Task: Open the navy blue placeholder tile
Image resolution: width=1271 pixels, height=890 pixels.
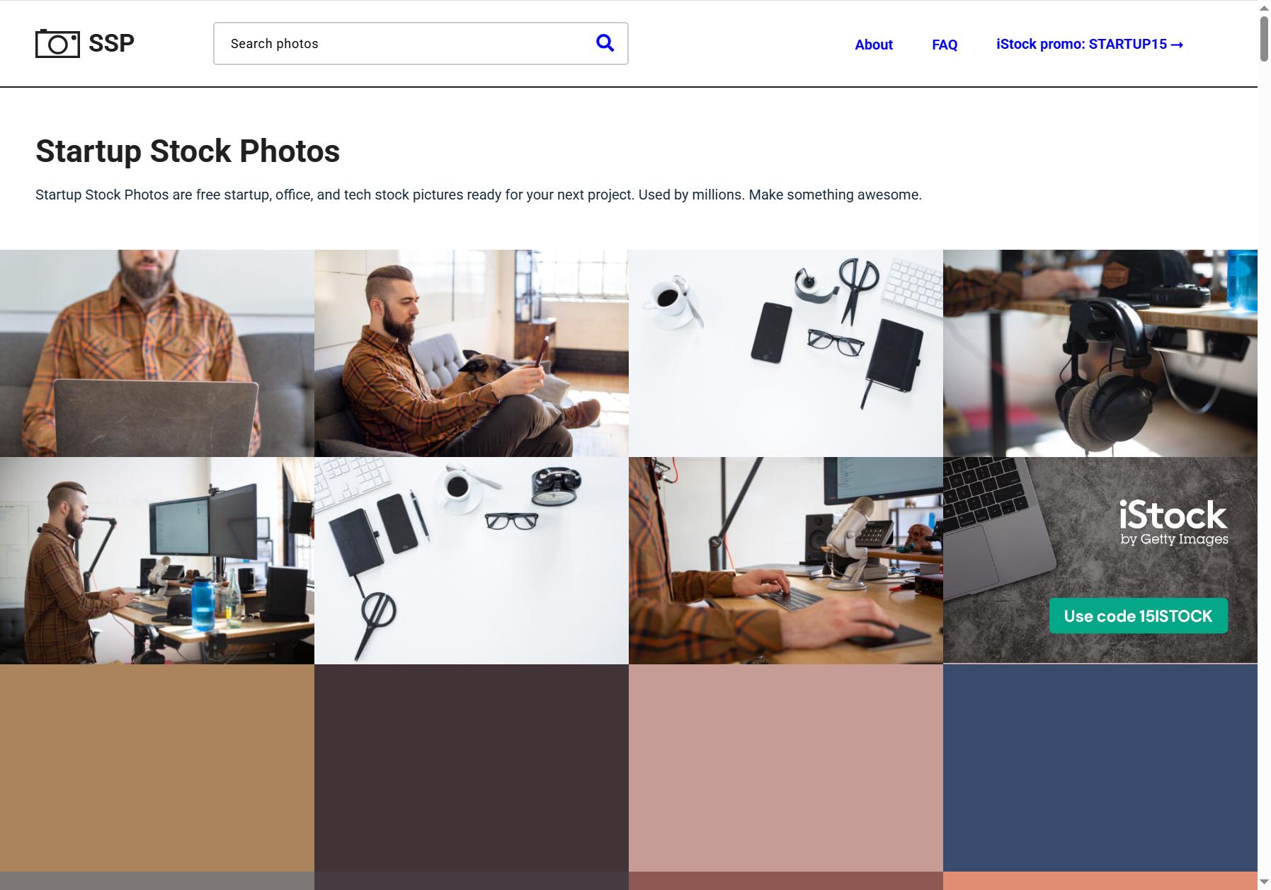Action: point(1100,768)
